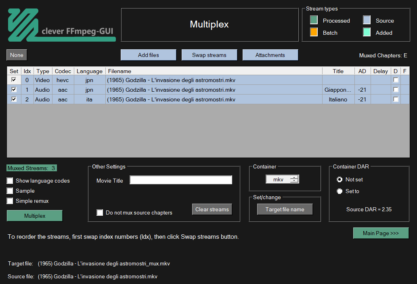This screenshot has height=284, width=417.
Task: Go to Main Page
Action: coord(381,234)
